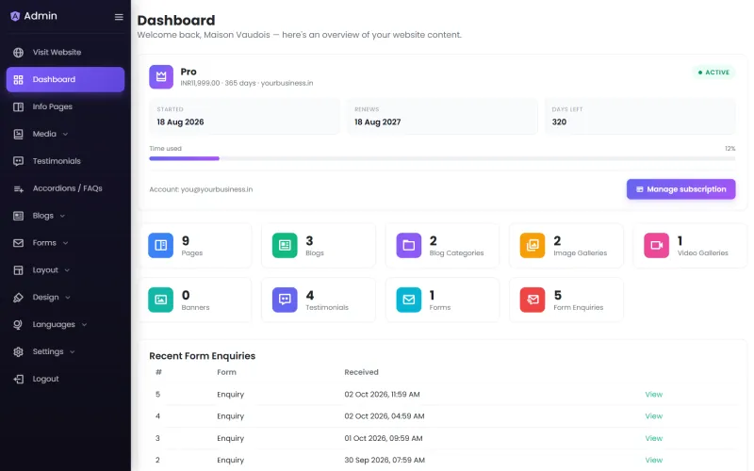Click the 02 Oct 2026, 11:59 AM cell
Image resolution: width=754 pixels, height=471 pixels.
(x=382, y=395)
